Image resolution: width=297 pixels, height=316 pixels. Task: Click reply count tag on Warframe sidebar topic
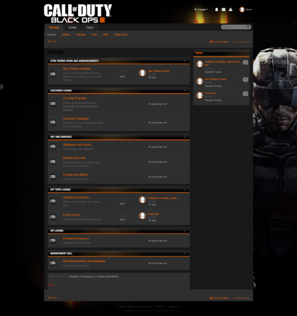[x=245, y=62]
